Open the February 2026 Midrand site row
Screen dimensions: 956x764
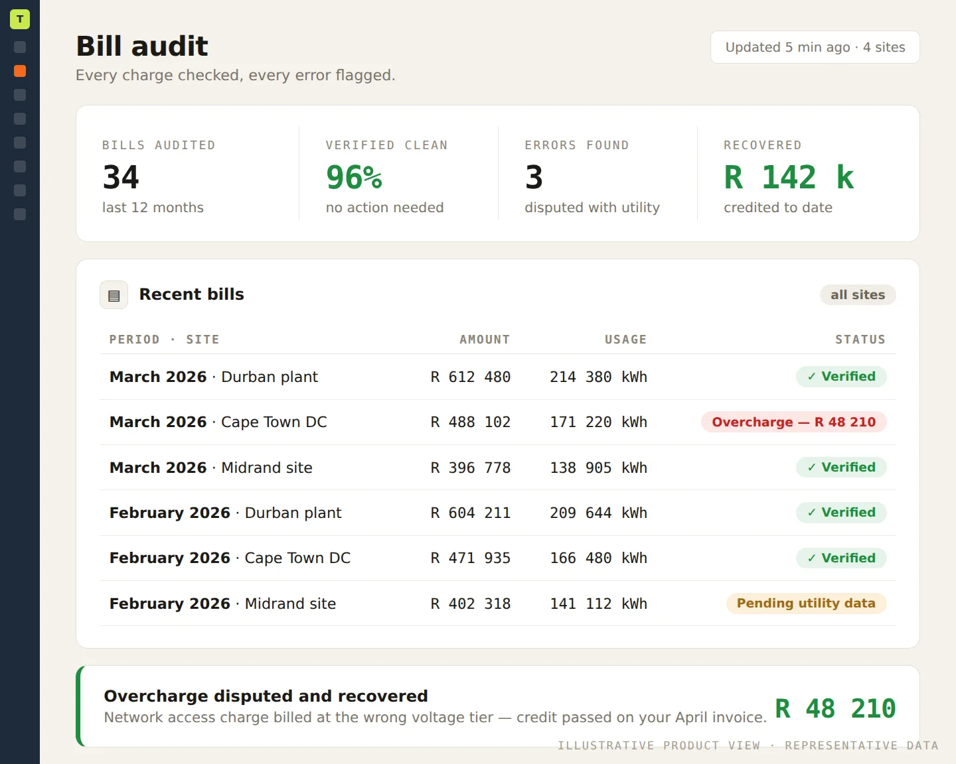[498, 604]
